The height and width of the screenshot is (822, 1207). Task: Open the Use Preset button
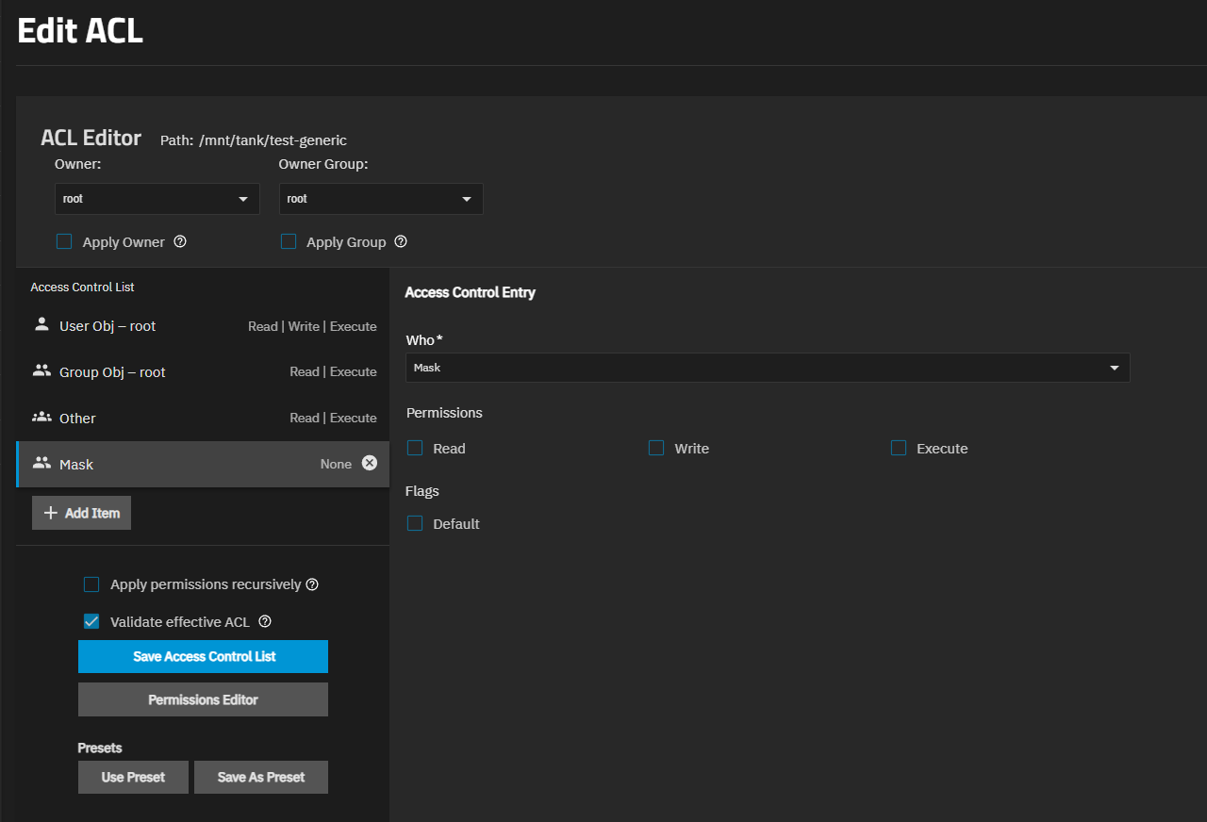tap(133, 777)
